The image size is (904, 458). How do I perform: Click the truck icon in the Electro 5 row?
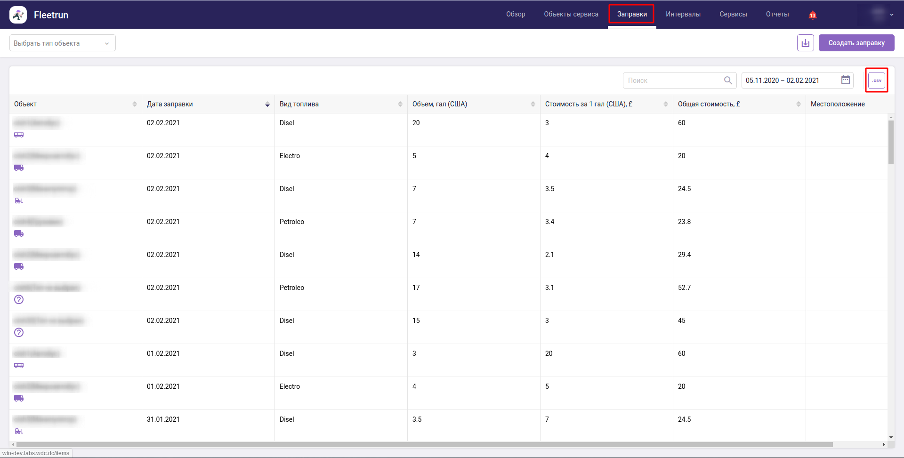(19, 168)
